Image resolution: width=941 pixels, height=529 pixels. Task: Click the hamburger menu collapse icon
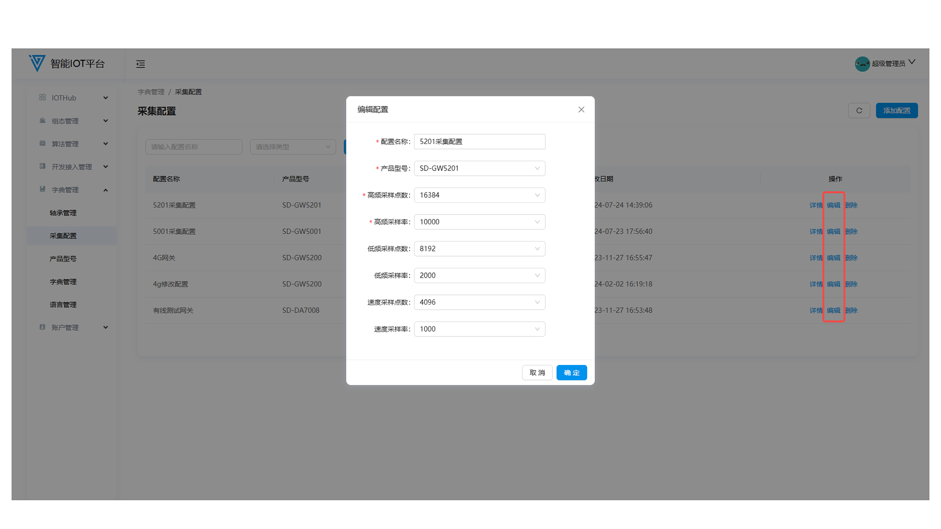pyautogui.click(x=141, y=64)
